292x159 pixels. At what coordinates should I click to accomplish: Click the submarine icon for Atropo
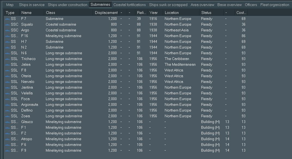(7, 139)
